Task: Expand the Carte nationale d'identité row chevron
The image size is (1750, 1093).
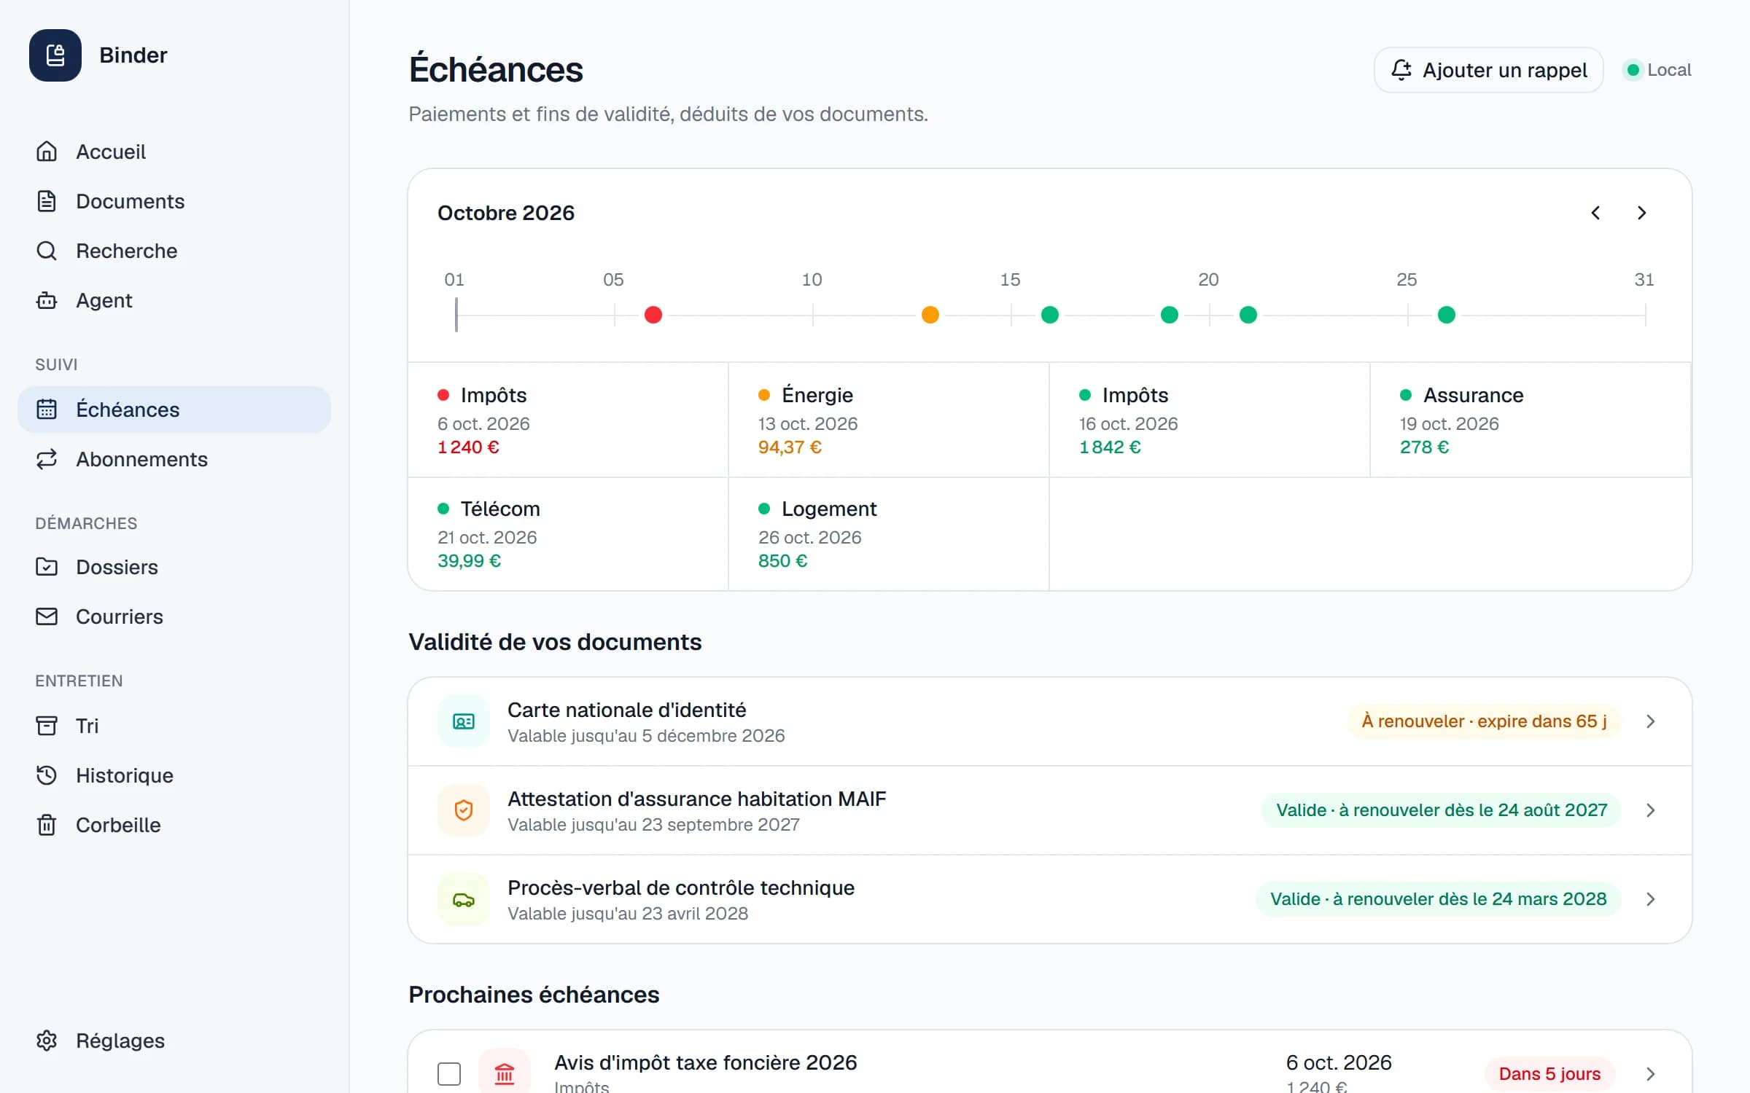Action: click(x=1651, y=721)
